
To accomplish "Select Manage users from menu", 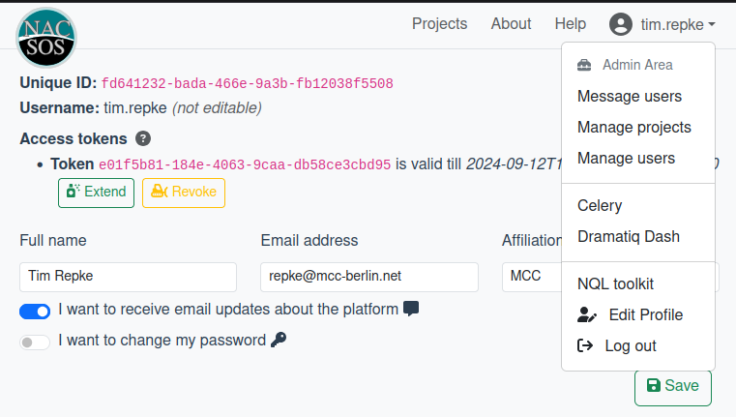I will point(626,158).
